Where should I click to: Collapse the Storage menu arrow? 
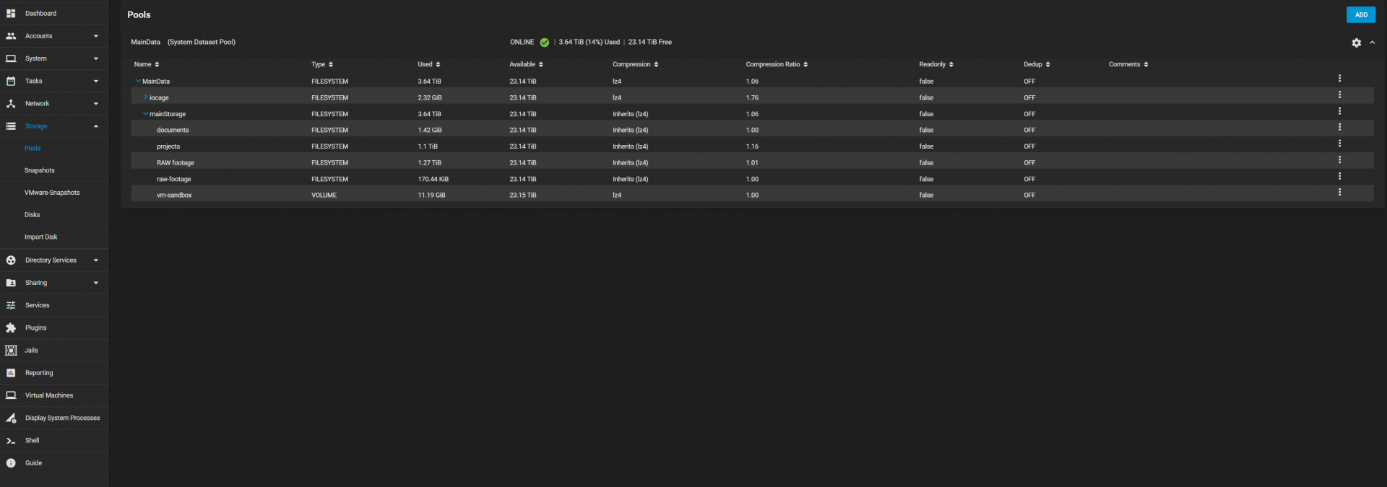[x=96, y=126]
